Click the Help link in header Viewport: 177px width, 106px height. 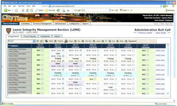tap(162, 24)
